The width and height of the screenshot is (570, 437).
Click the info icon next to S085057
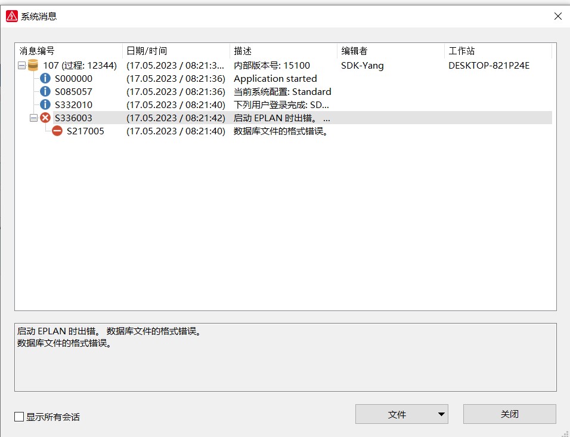(45, 92)
